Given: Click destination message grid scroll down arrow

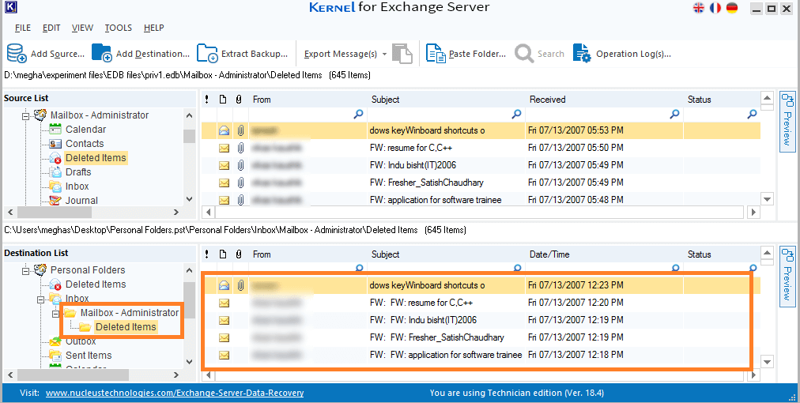Looking at the screenshot, I should click(x=767, y=362).
